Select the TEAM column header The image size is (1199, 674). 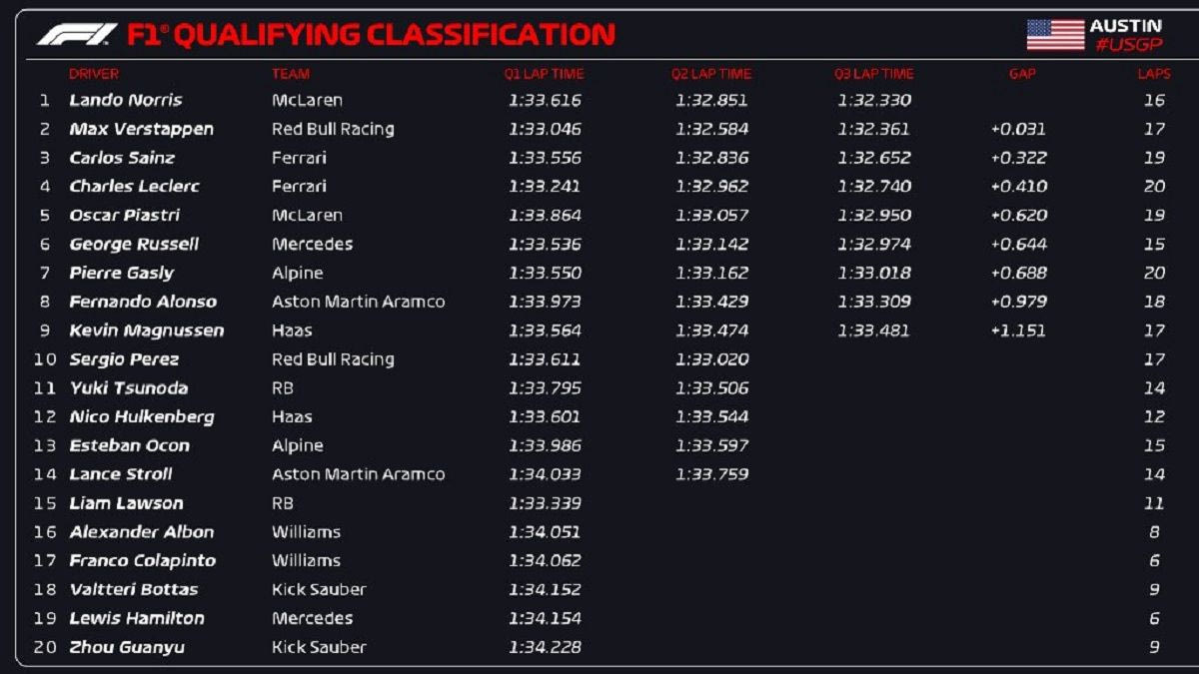pos(291,74)
